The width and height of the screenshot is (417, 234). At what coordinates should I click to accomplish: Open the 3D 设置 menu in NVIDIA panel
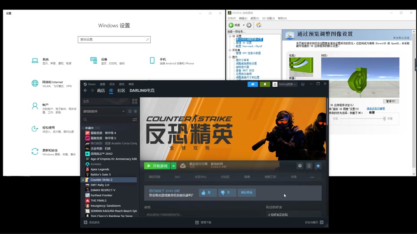268,18
